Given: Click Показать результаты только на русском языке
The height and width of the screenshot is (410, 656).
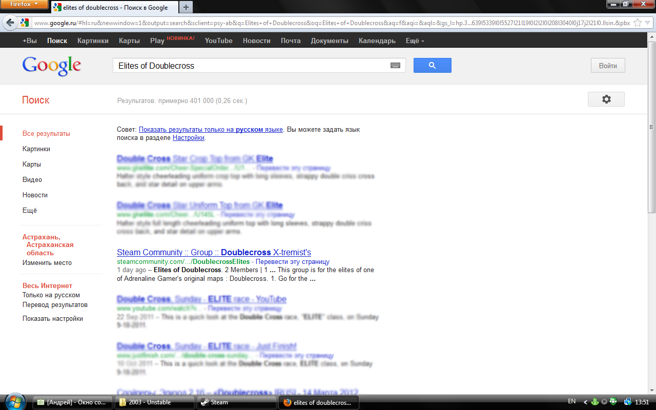Looking at the screenshot, I should 211,130.
